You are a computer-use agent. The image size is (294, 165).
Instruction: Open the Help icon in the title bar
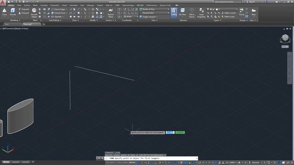(x=277, y=2)
